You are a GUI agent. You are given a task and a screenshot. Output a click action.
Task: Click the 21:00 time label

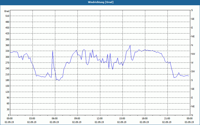pos(167,118)
